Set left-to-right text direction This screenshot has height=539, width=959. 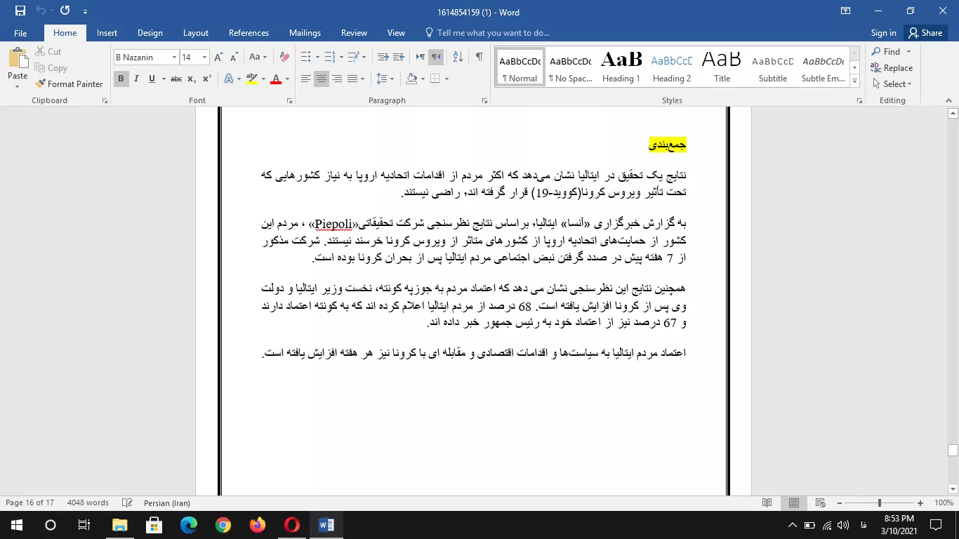420,57
